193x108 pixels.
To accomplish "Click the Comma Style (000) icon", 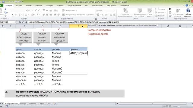I will [x=106, y=15].
